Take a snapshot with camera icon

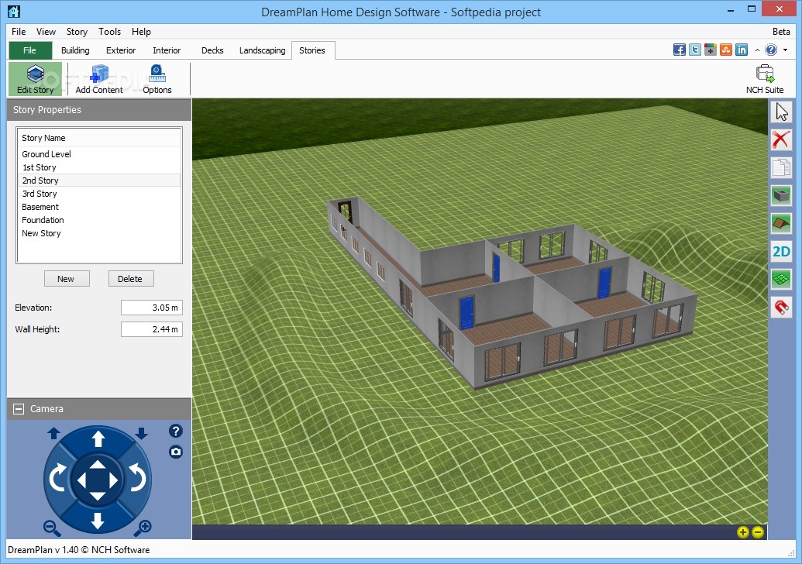point(175,452)
